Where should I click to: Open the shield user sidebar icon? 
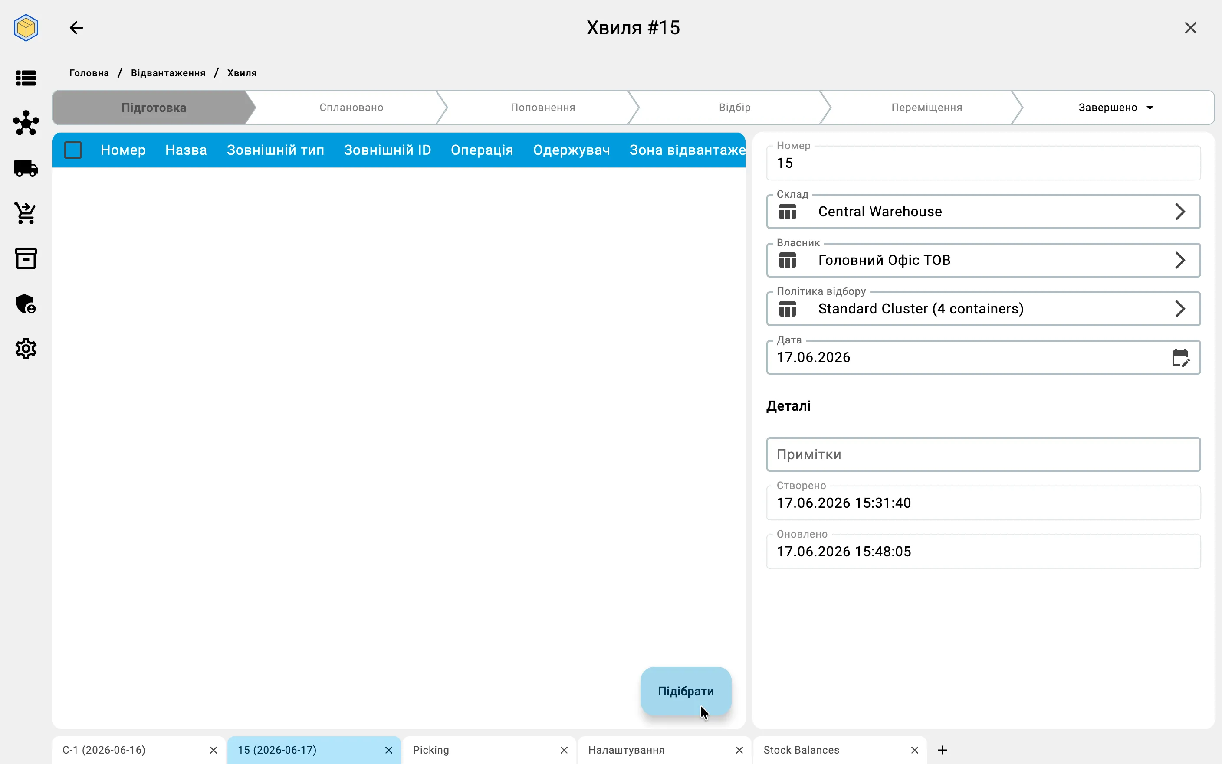[x=26, y=304]
